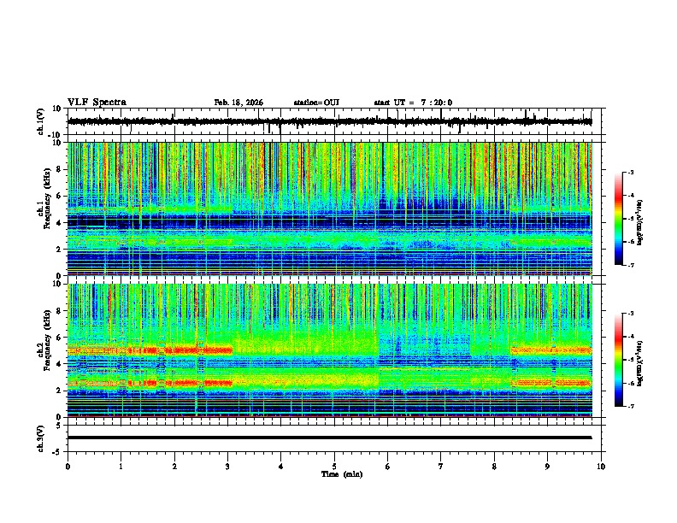Viewport: 677px width, 523px height.
Task: Click ch.1 color scale vertical log(PSD) label
Action: (x=640, y=222)
